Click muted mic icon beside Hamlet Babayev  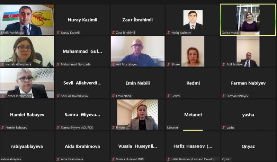click(3, 127)
